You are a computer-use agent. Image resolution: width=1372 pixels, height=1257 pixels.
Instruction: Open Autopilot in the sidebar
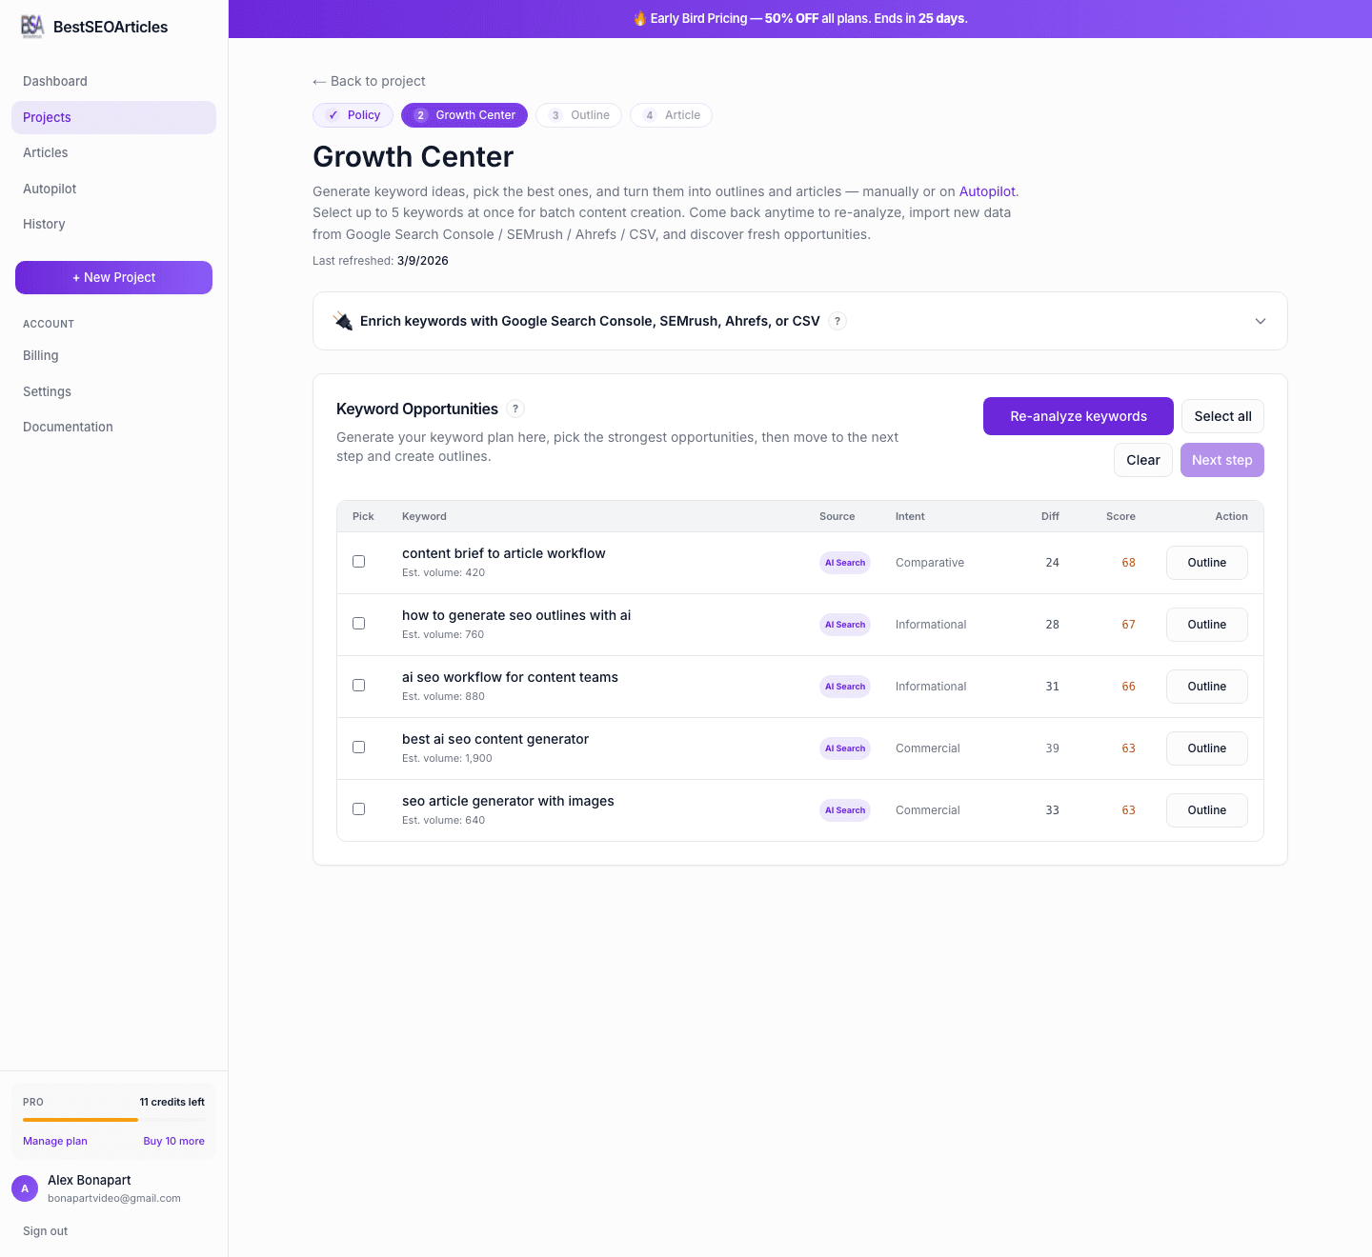pyautogui.click(x=49, y=189)
